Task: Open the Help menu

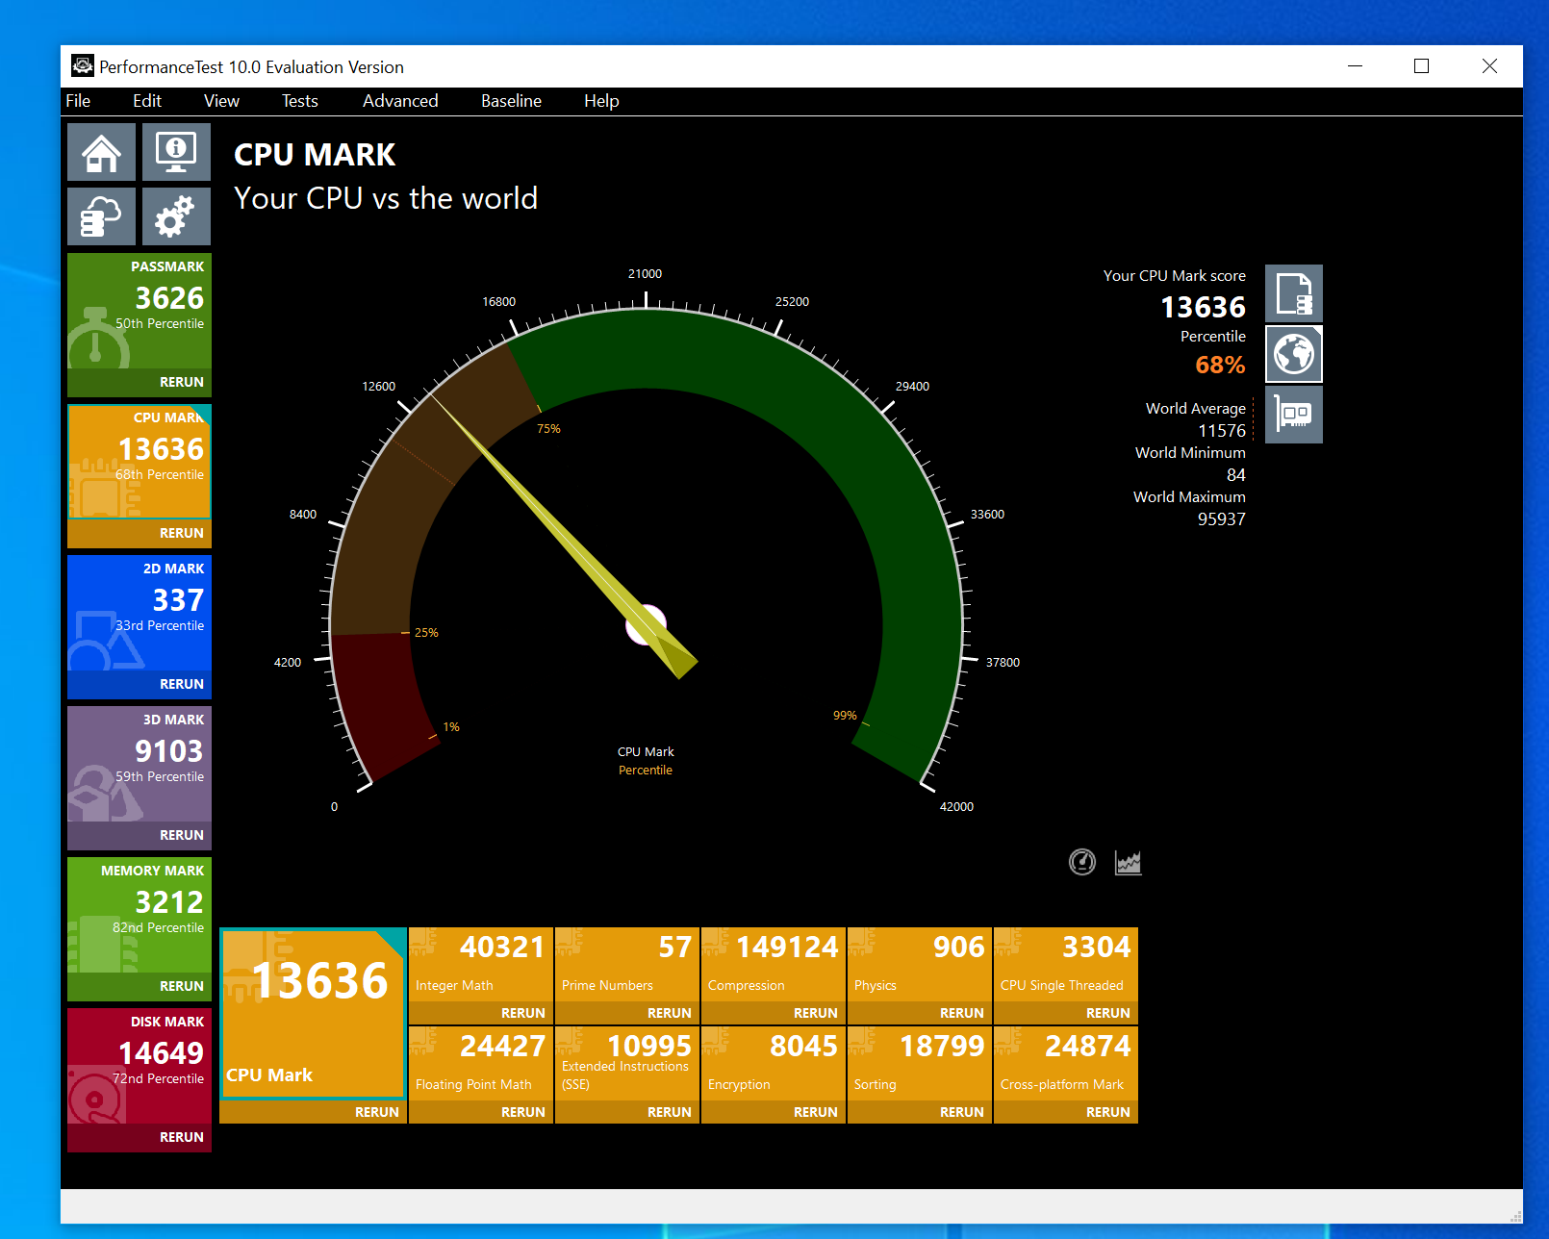Action: tap(601, 101)
